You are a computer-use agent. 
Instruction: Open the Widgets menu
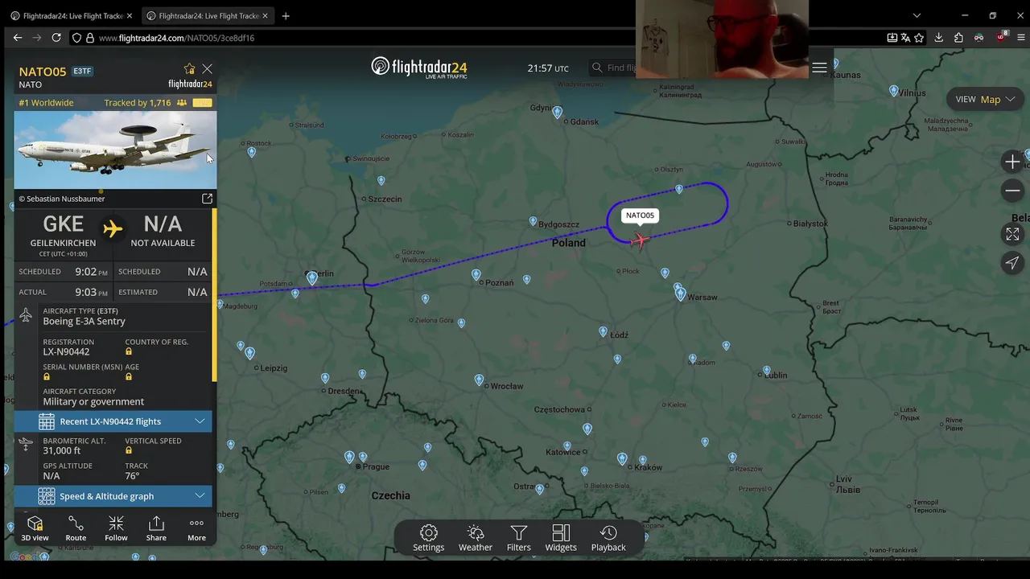pyautogui.click(x=561, y=538)
